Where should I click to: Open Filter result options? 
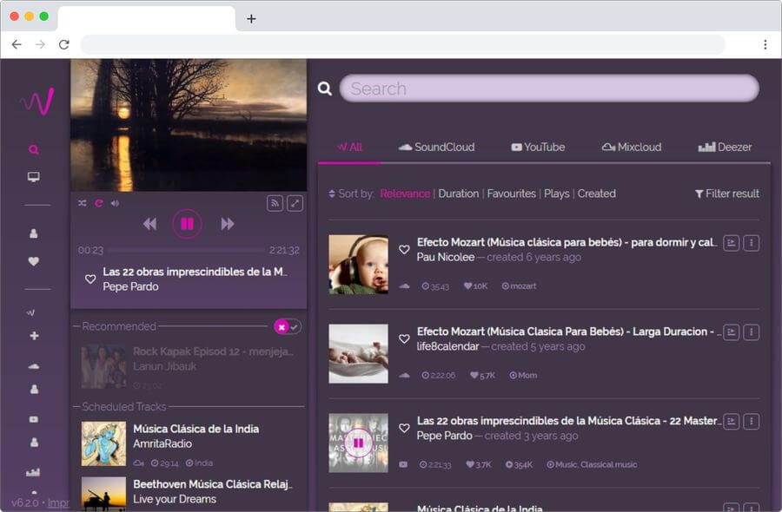coord(727,194)
